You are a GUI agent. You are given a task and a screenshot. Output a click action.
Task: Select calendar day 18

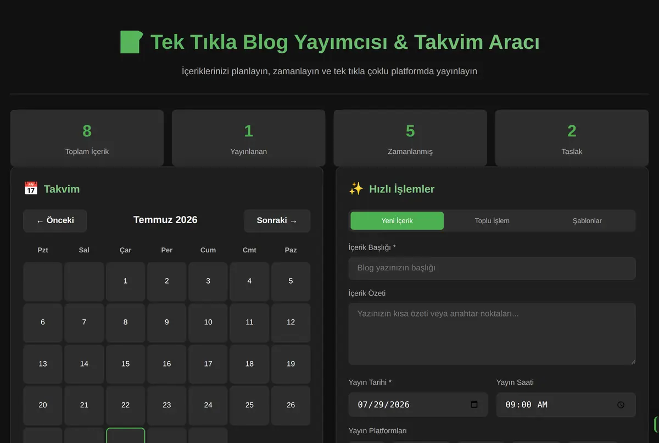(x=249, y=364)
